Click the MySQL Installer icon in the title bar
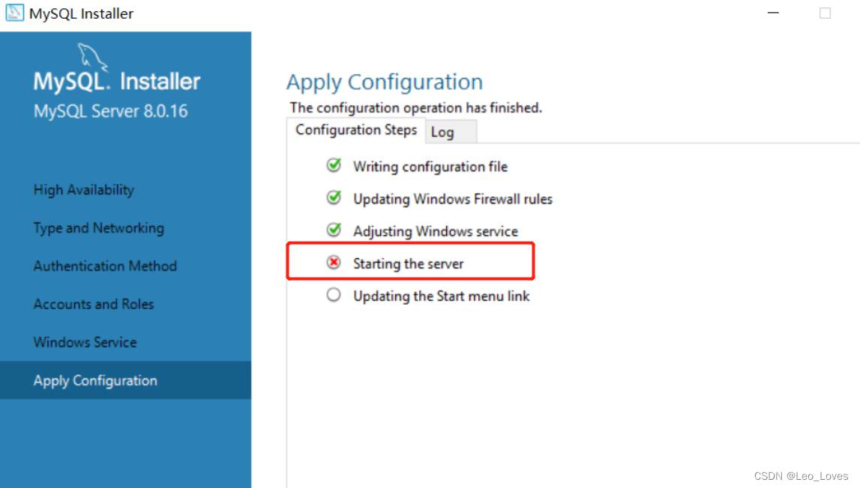Screen dimensions: 860x488 click(14, 13)
